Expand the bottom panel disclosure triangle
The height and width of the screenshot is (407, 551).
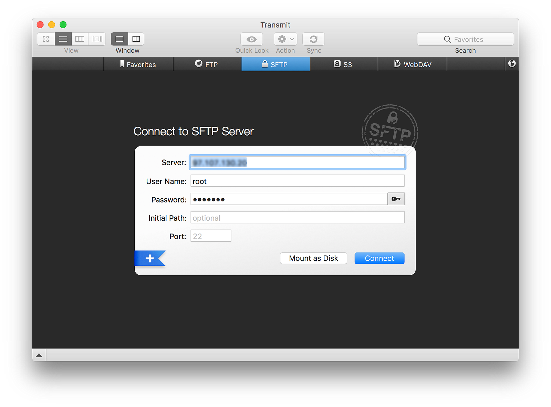click(x=39, y=355)
